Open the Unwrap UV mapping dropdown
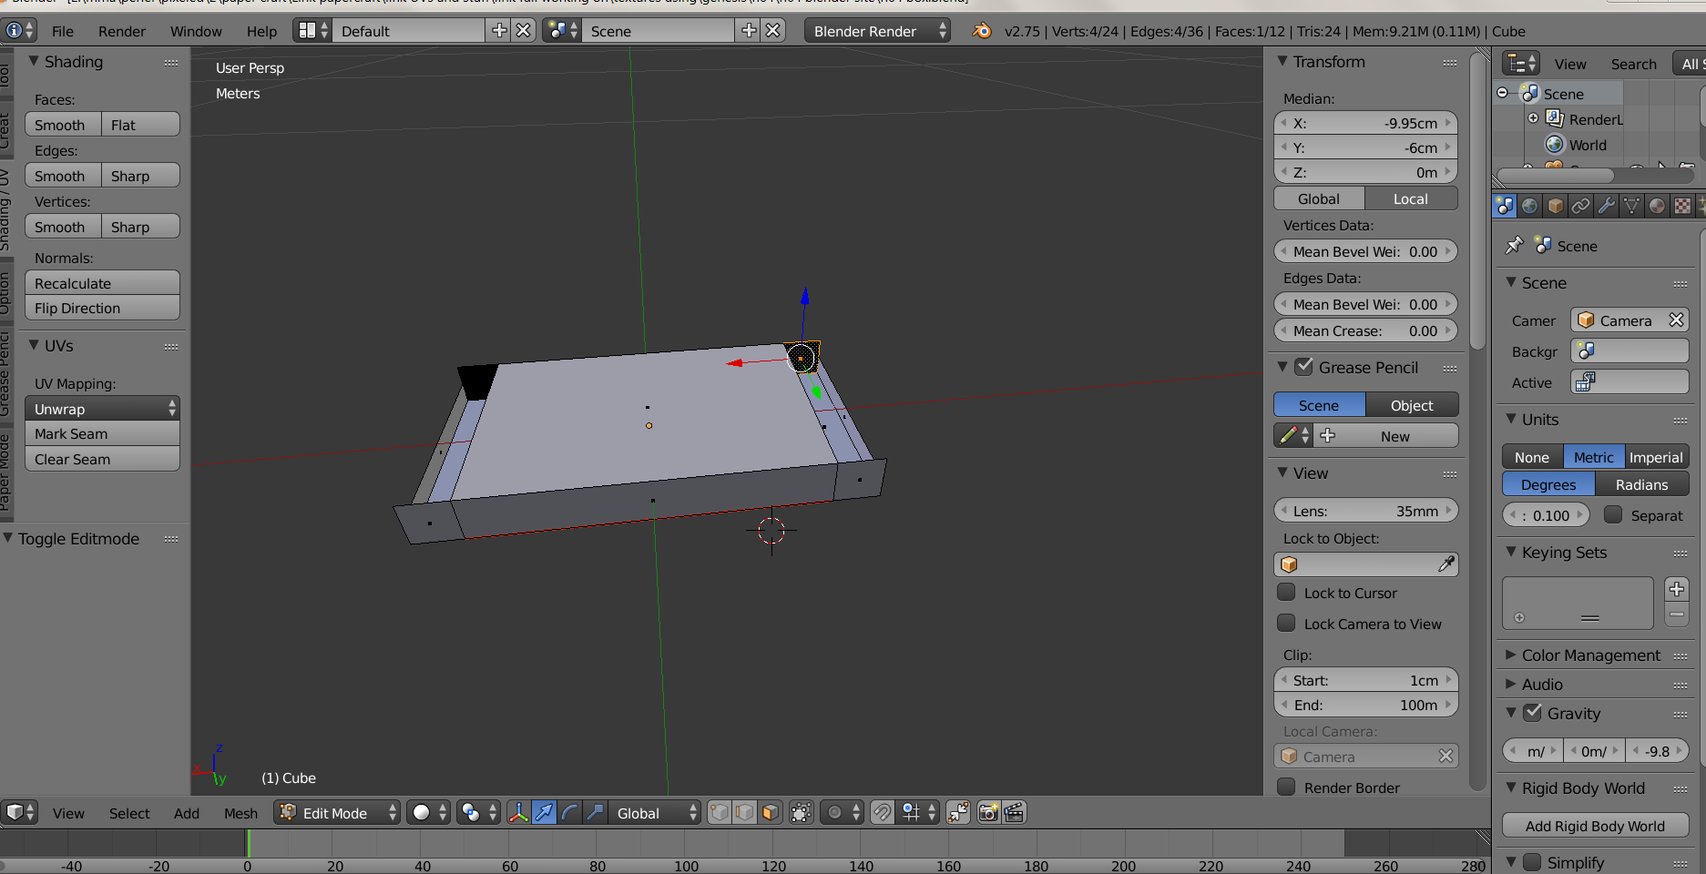Viewport: 1706px width, 874px height. click(x=102, y=409)
